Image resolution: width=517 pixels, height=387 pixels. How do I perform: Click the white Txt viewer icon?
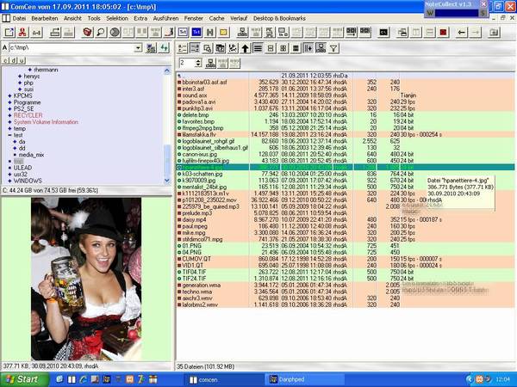pyautogui.click(x=183, y=33)
